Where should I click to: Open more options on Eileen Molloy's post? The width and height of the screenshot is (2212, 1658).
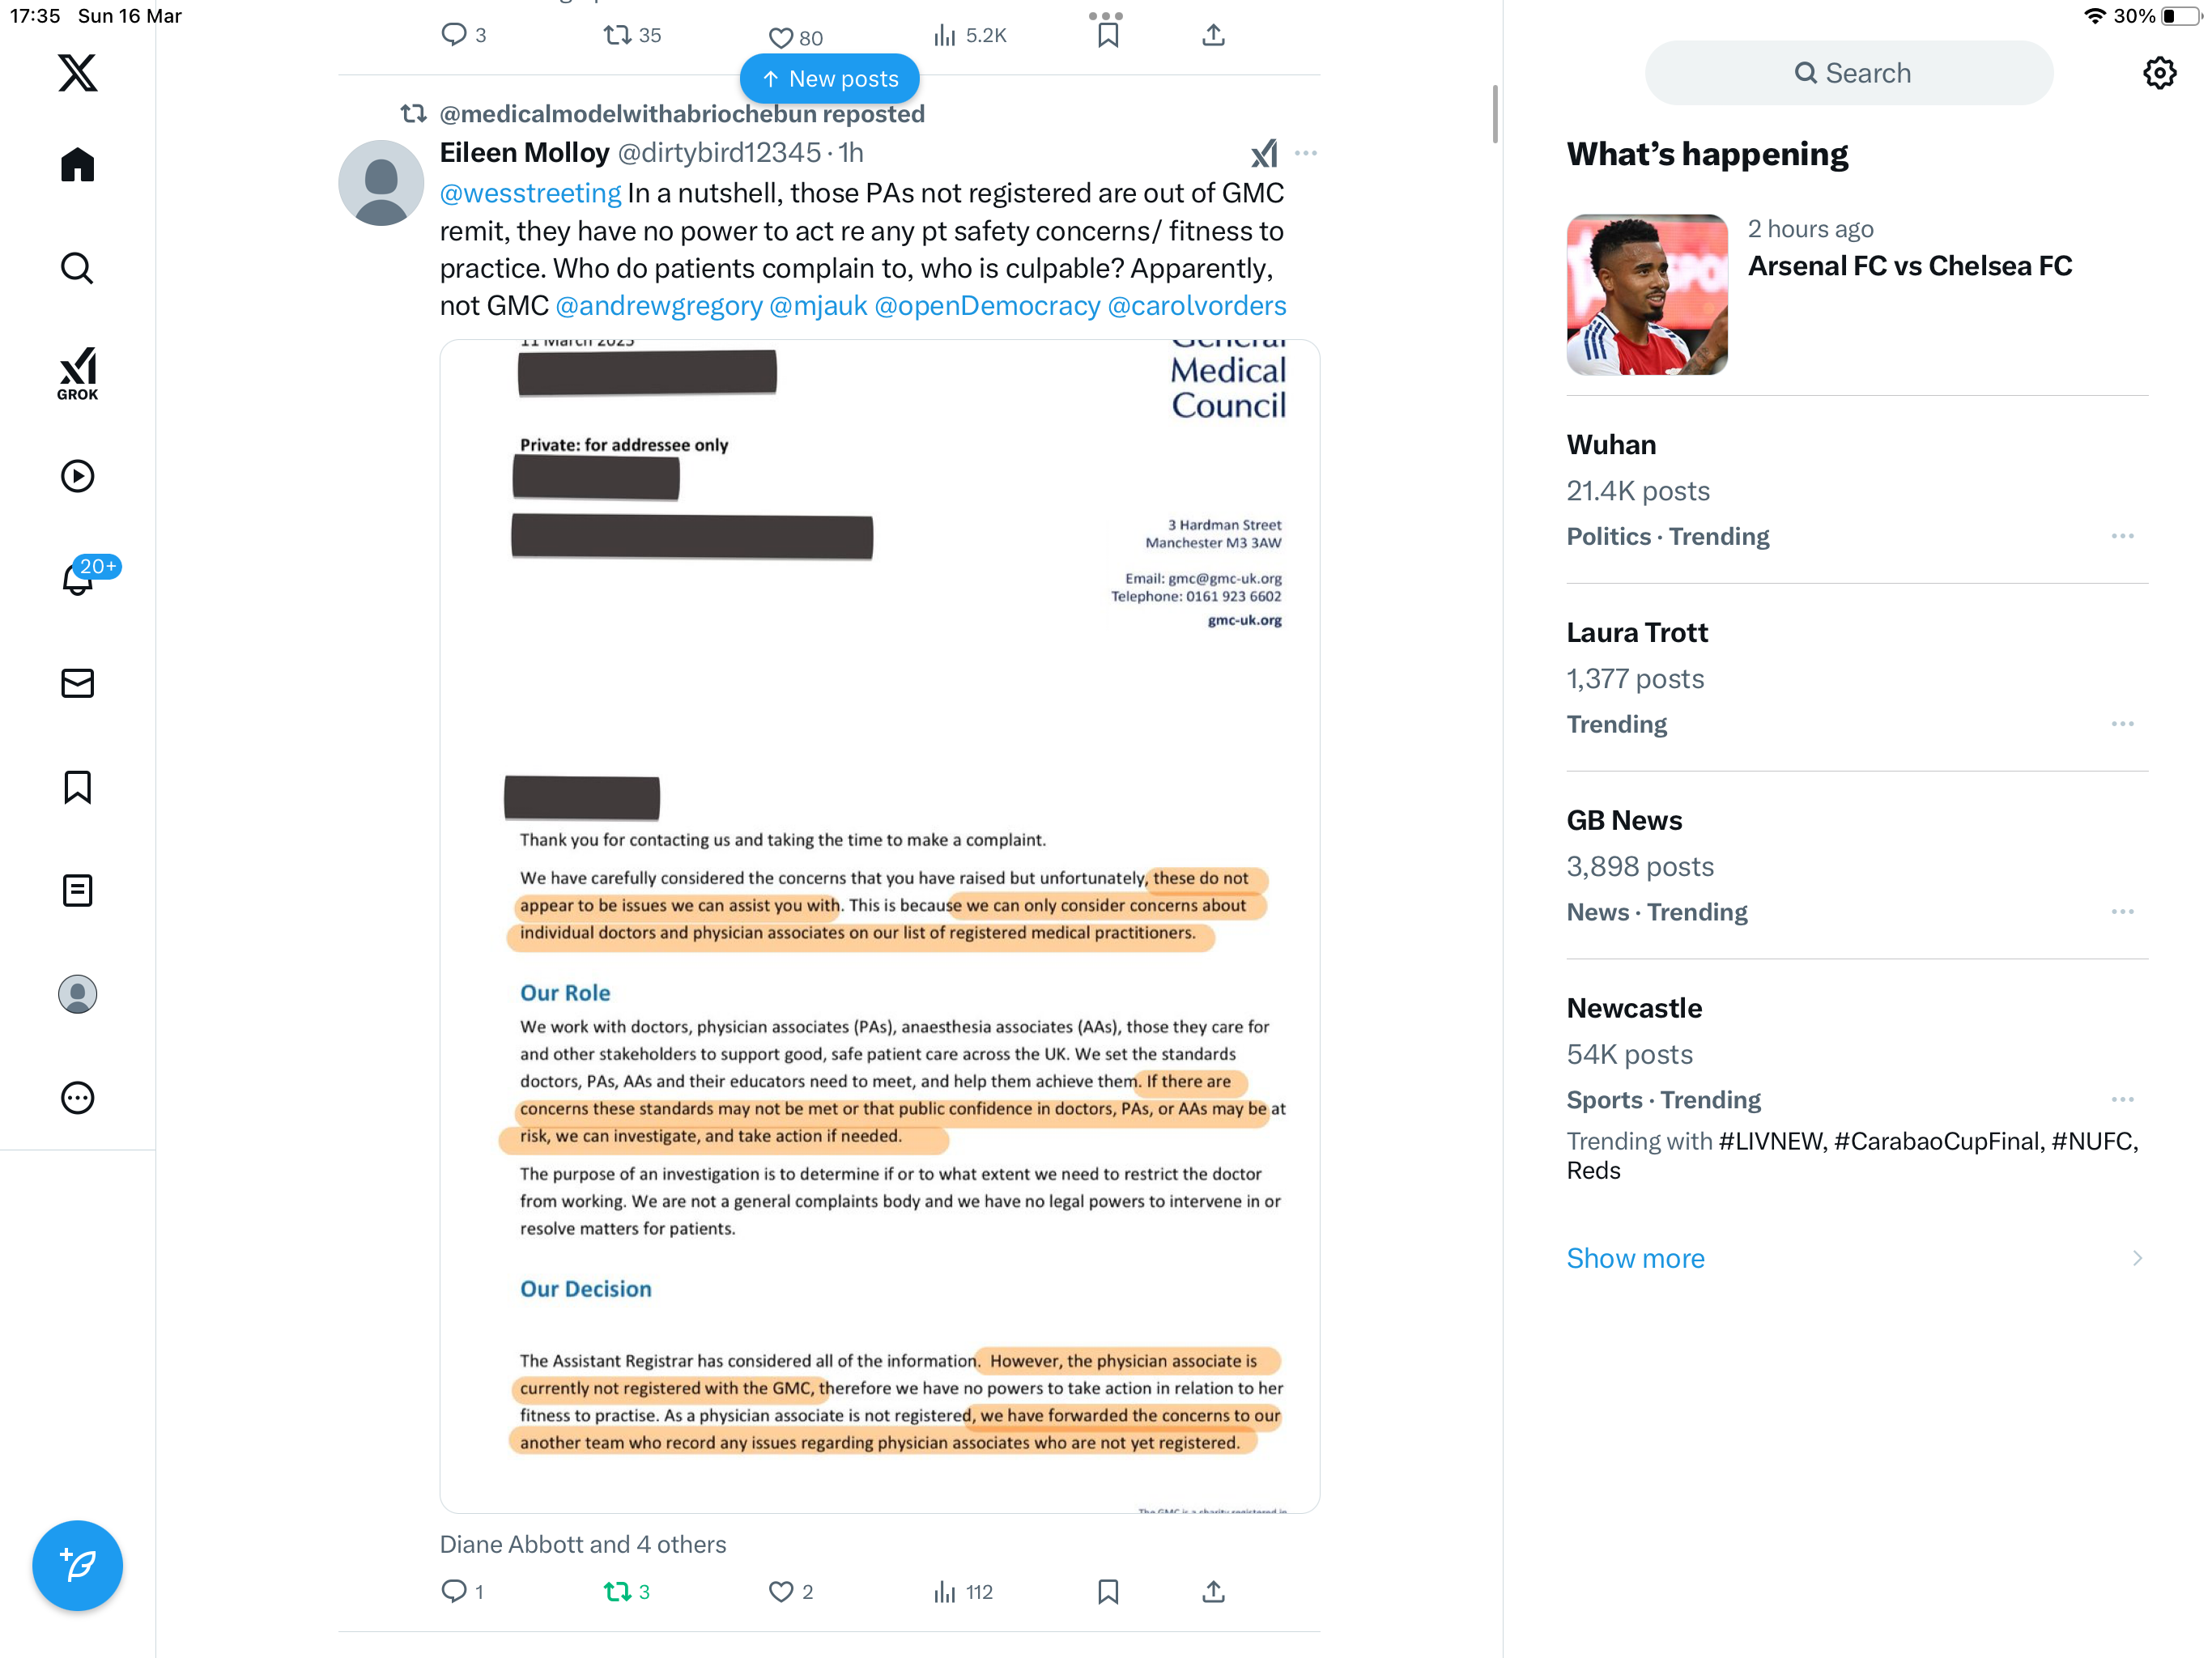(x=1305, y=153)
